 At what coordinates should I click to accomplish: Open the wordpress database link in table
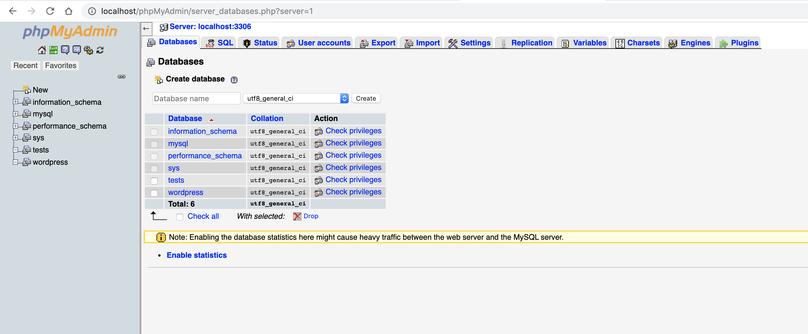tap(185, 192)
